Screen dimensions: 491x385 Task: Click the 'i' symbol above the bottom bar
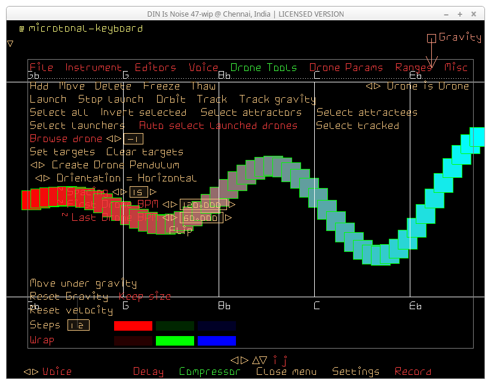(275, 360)
